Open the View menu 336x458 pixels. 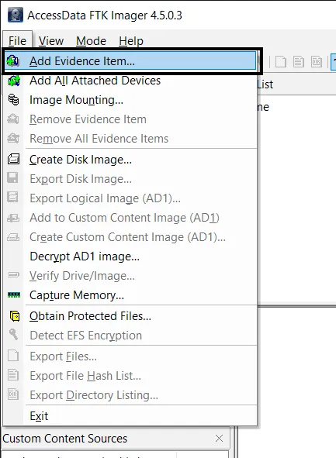pos(51,41)
